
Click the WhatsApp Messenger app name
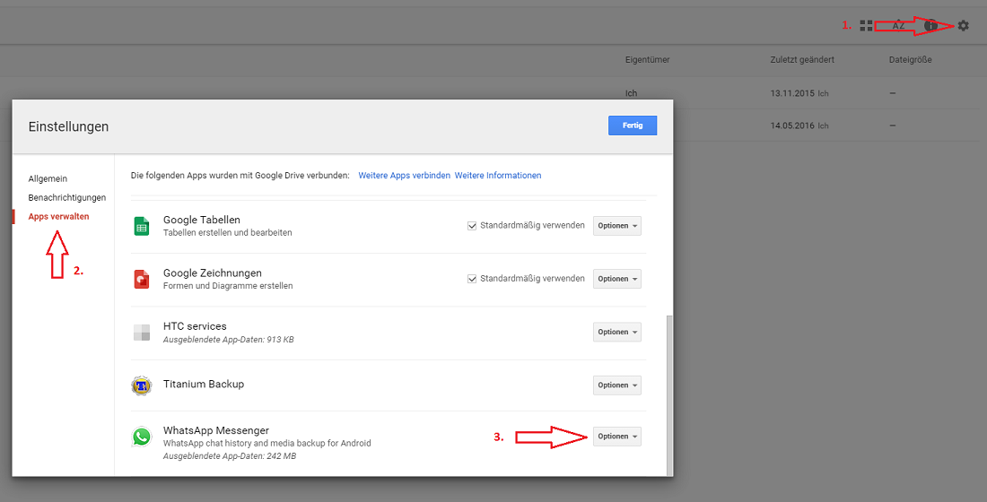(216, 430)
